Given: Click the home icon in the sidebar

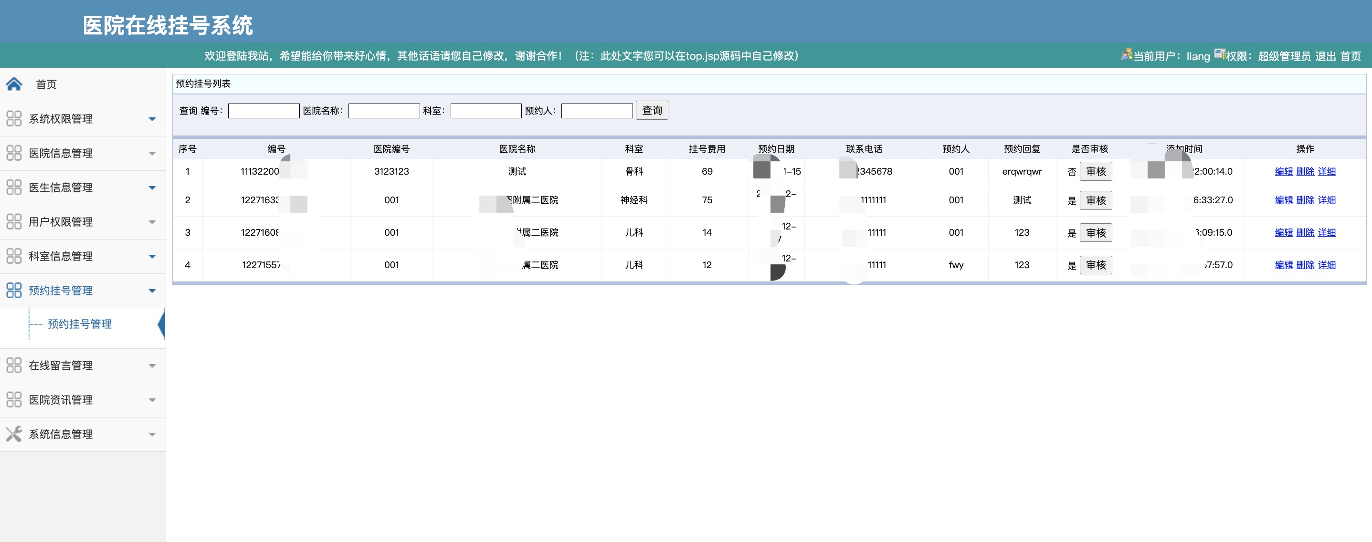Looking at the screenshot, I should [x=14, y=83].
